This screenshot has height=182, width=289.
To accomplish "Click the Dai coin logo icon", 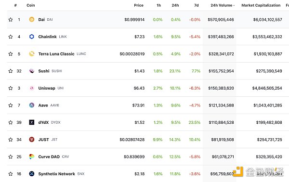I will click(32, 19).
